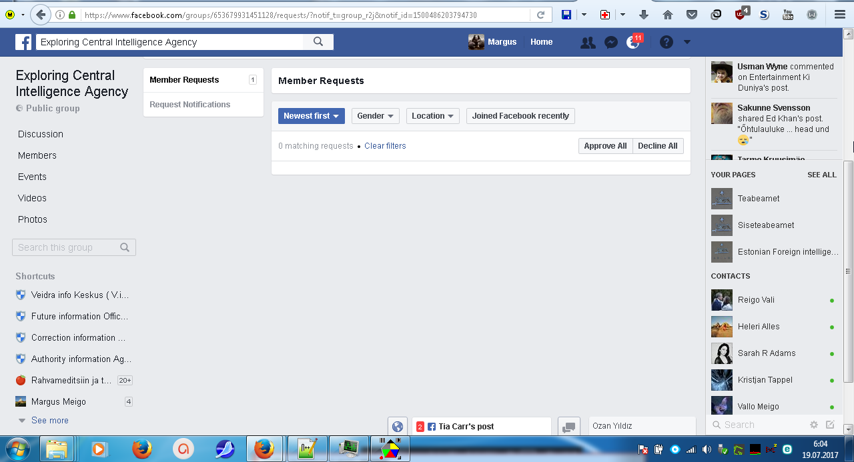Go to Home in Facebook header
Viewport: 854px width, 462px height.
coord(541,42)
